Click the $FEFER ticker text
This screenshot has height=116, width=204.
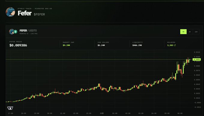pos(39,14)
